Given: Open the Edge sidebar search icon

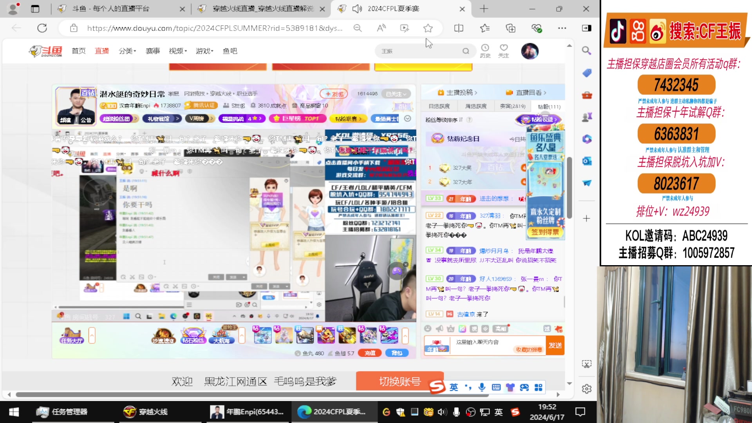Looking at the screenshot, I should point(586,51).
